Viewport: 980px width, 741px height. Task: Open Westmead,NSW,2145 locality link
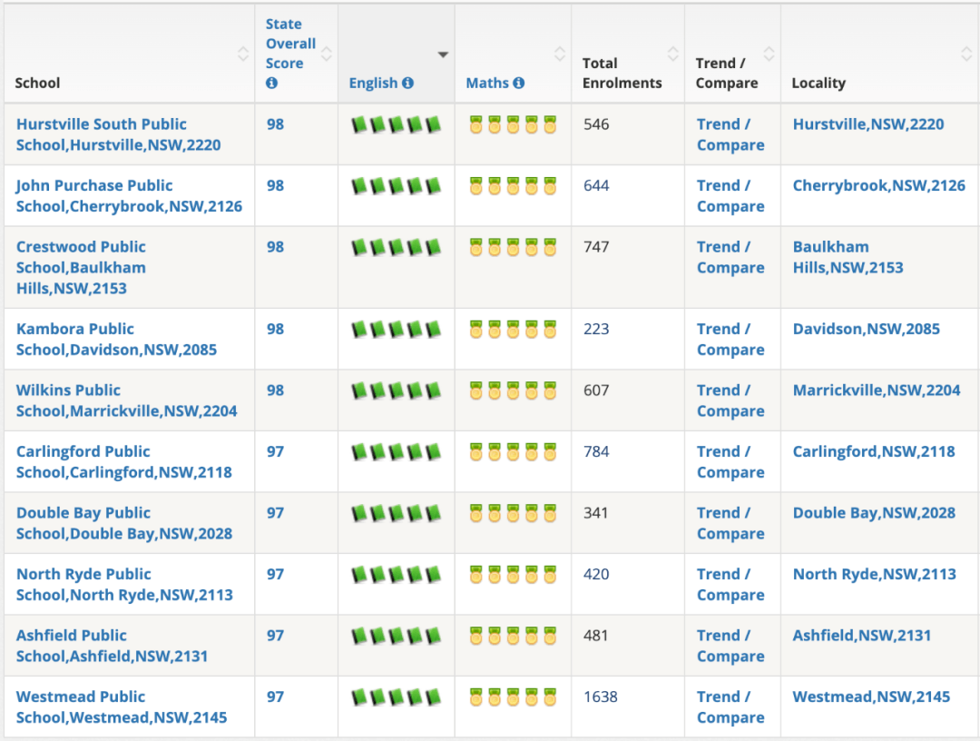[x=871, y=697]
